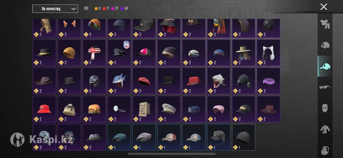Image resolution: width=343 pixels, height=158 pixels.
Task: Select the black beanie in last row
Action: pyautogui.click(x=244, y=137)
